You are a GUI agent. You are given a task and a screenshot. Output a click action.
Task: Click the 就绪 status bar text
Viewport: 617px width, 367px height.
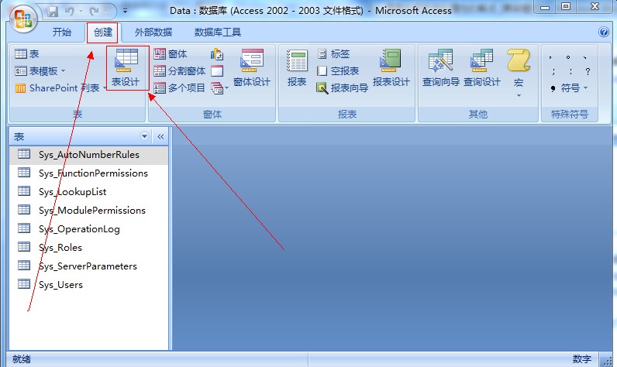[x=21, y=359]
